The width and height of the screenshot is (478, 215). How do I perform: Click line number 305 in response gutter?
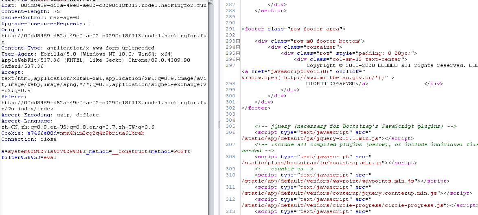[231, 126]
